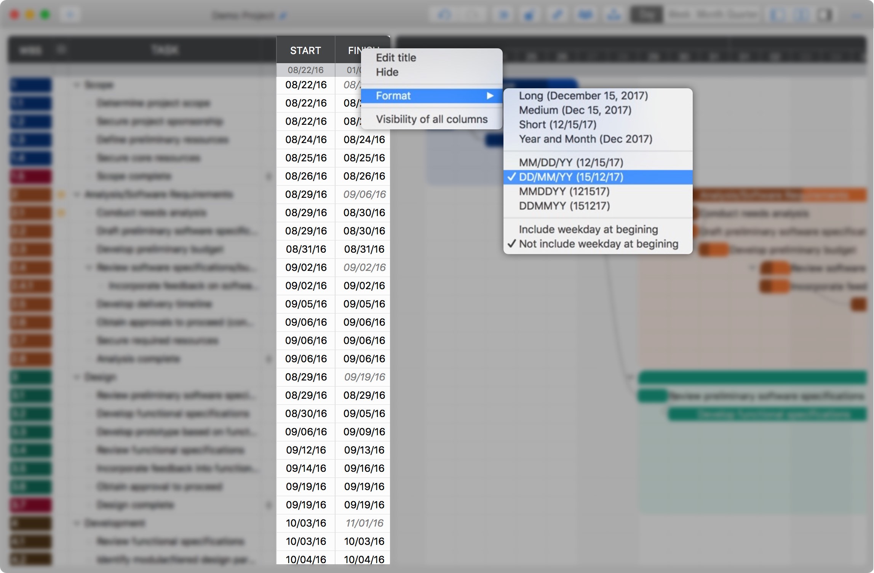Select the italic 11/01/16 finish date
Viewport: 874px width, 573px height.
coord(364,523)
